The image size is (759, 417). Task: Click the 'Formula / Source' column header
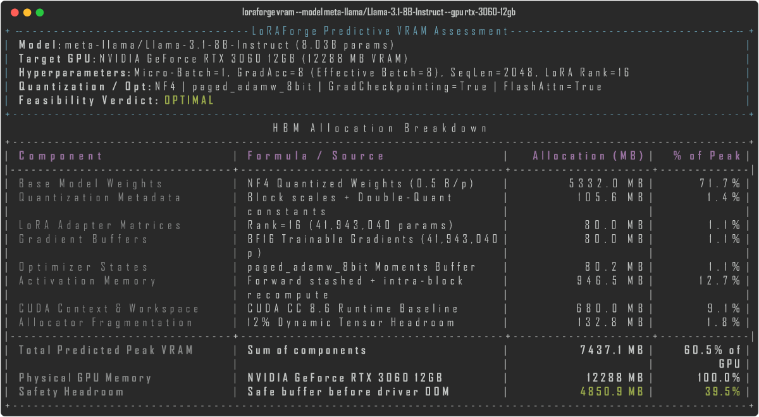pyautogui.click(x=316, y=156)
